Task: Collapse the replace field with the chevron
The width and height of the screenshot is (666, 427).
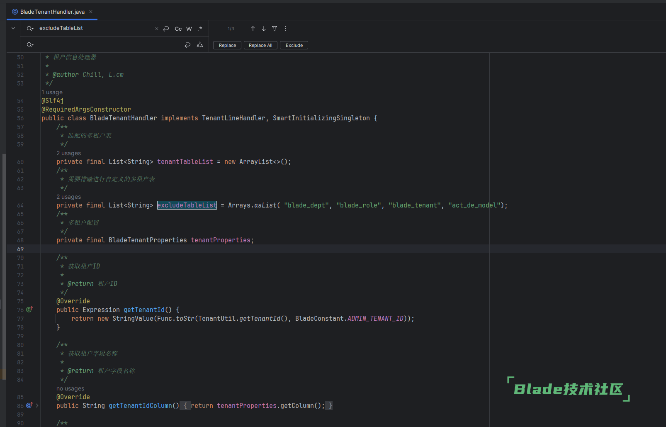Action: pos(13,28)
